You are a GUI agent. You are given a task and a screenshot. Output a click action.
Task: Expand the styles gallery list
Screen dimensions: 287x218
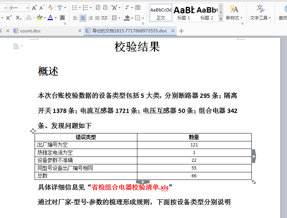click(221, 18)
